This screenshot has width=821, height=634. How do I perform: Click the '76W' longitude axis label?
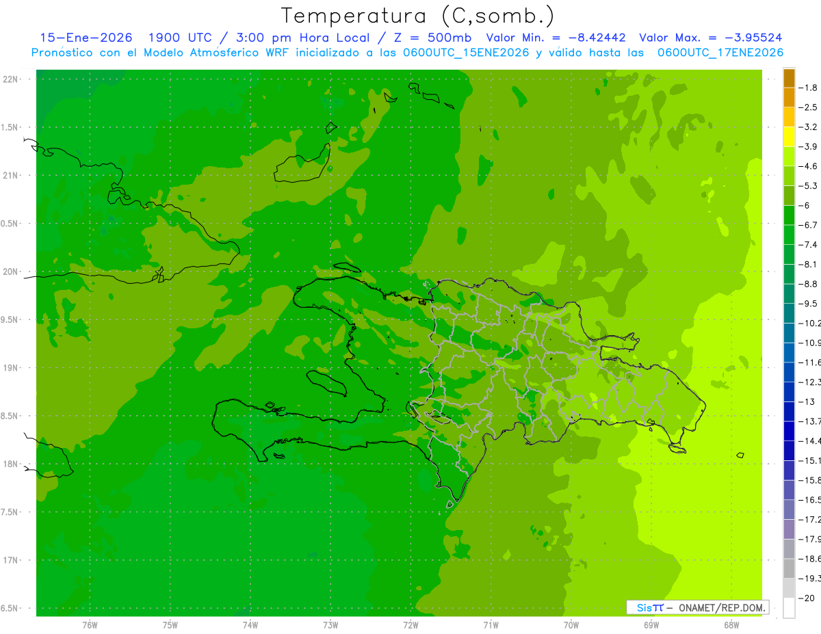(90, 625)
